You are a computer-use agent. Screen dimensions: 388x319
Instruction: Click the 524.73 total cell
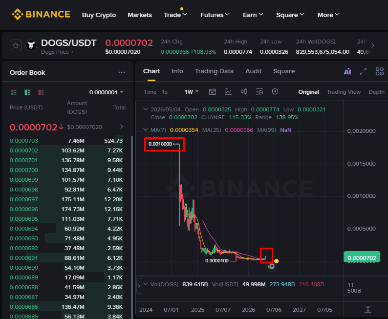(113, 141)
